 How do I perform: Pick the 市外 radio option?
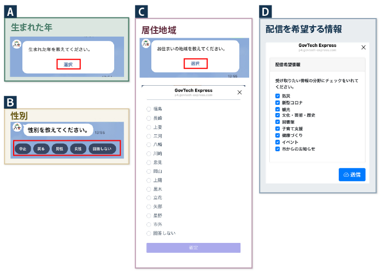point(149,224)
